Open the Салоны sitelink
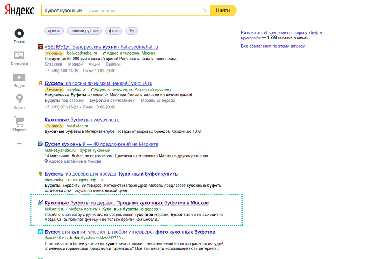 coord(113,64)
